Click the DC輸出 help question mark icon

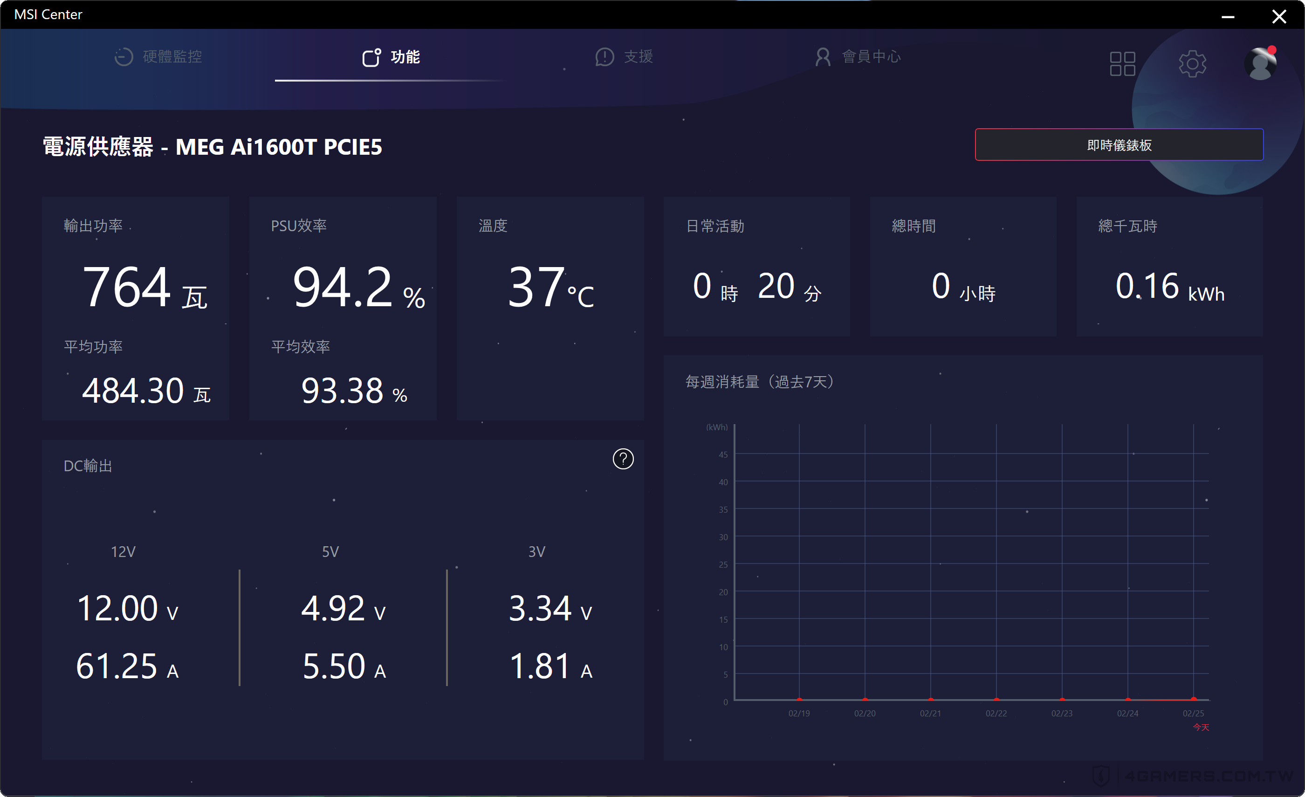click(623, 459)
